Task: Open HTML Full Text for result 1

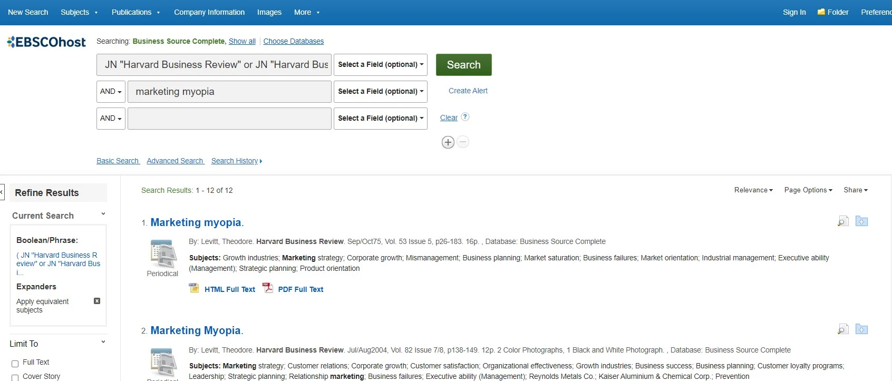Action: click(x=230, y=289)
